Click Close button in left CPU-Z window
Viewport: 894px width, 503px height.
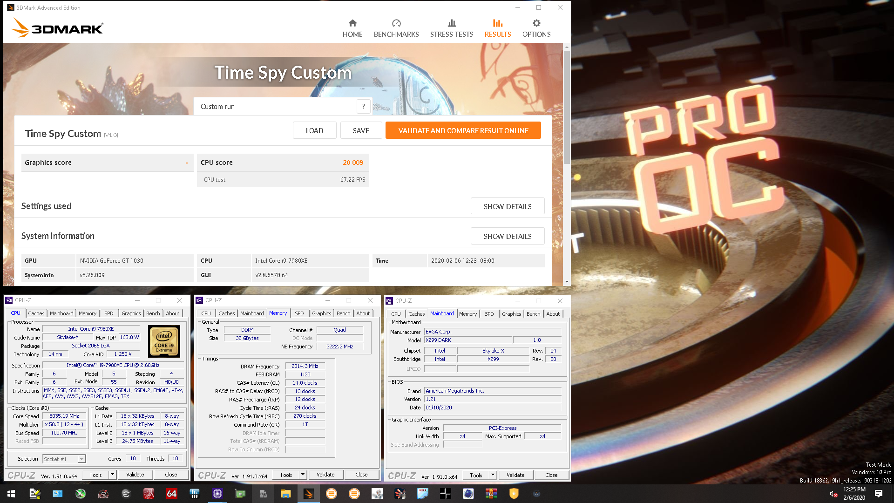(x=171, y=475)
